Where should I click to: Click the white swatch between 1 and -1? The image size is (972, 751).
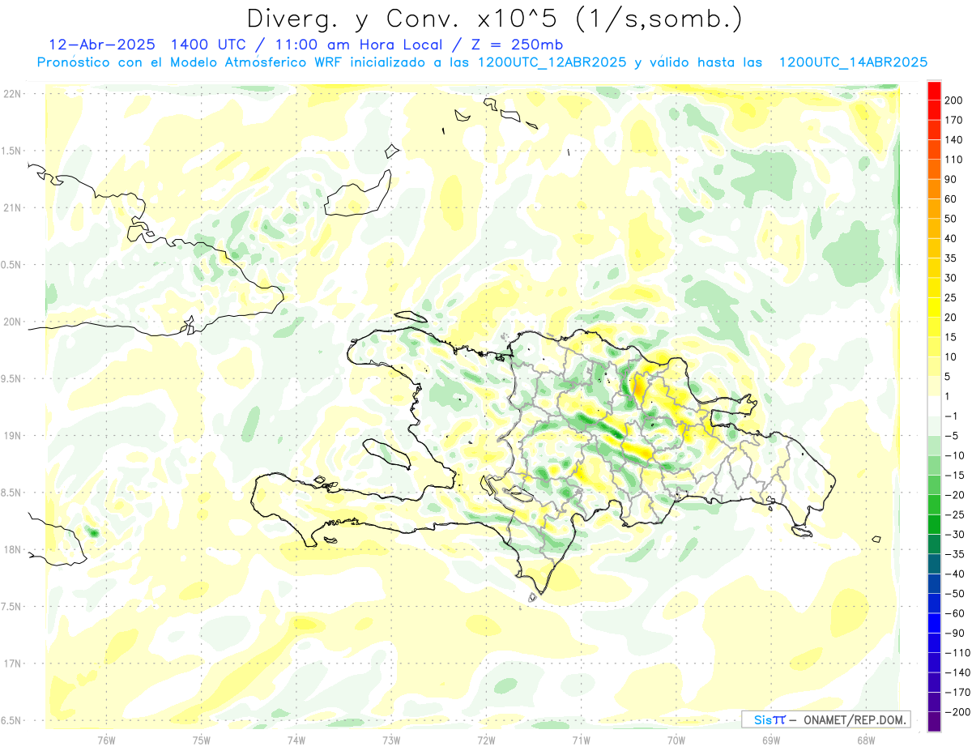[x=934, y=406]
